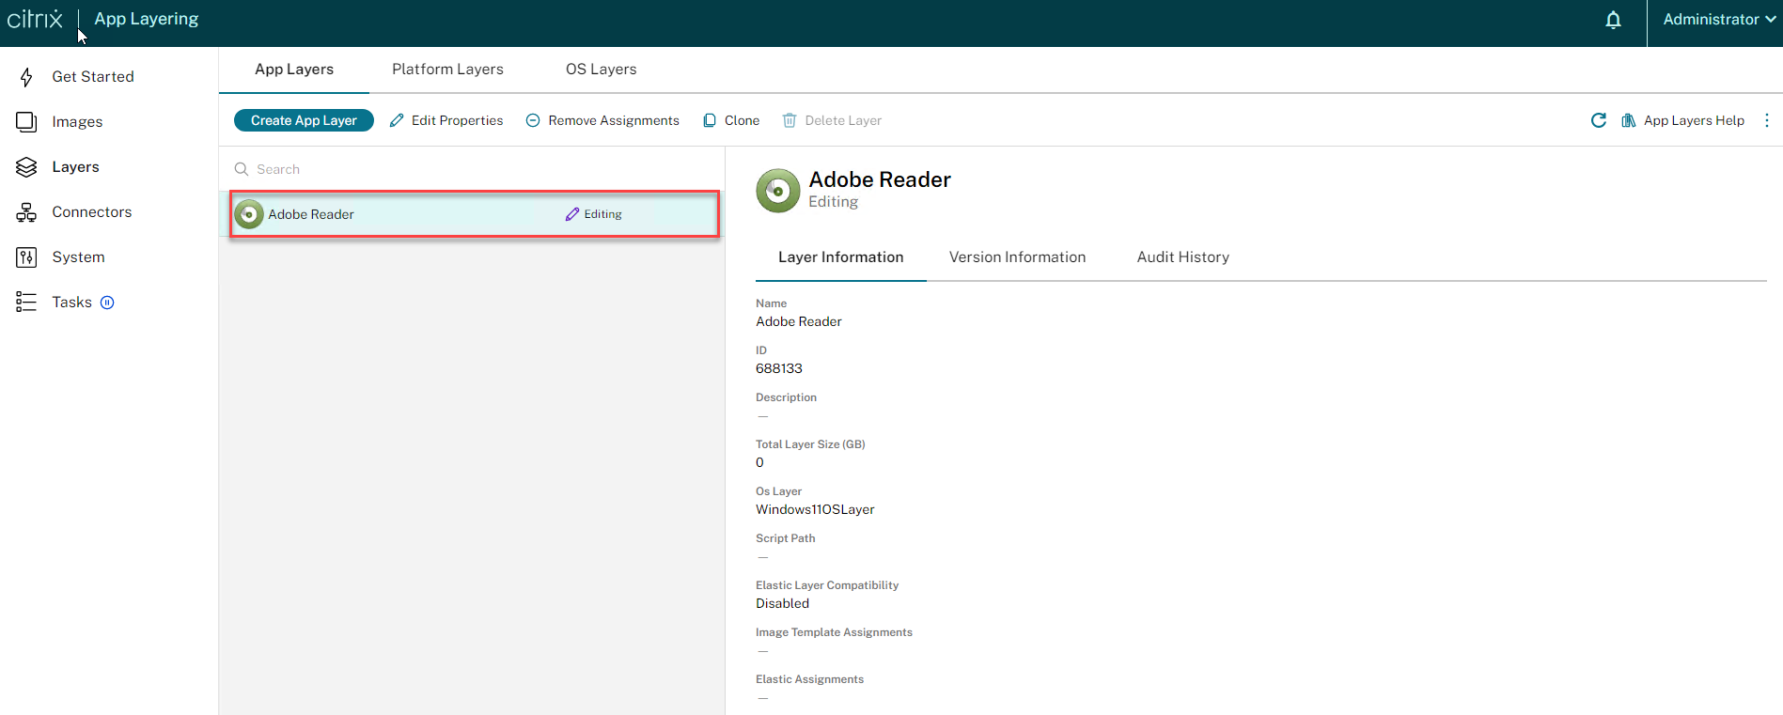Select Layers in the sidebar
Viewport: 1783px width, 715px height.
pyautogui.click(x=75, y=167)
